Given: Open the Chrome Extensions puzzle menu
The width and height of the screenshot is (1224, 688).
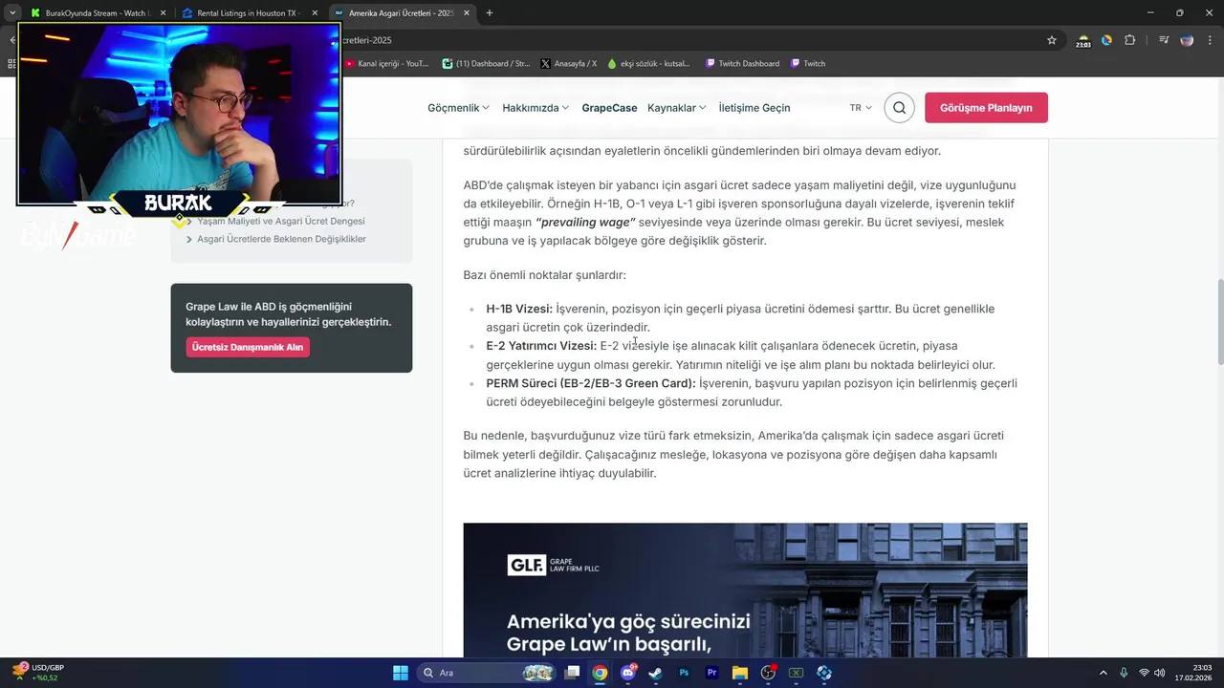Looking at the screenshot, I should [1130, 40].
